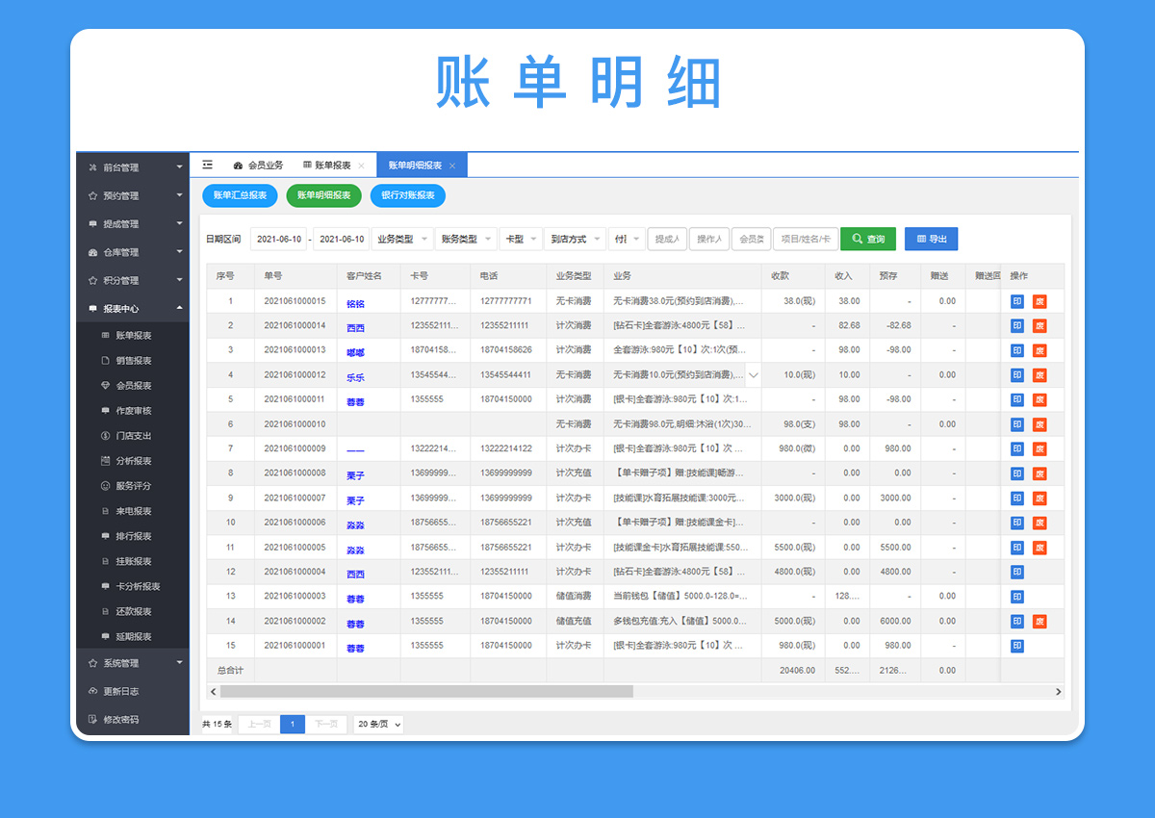Click the horizontal scrollbar right arrow
Viewport: 1155px width, 818px height.
(x=1058, y=691)
